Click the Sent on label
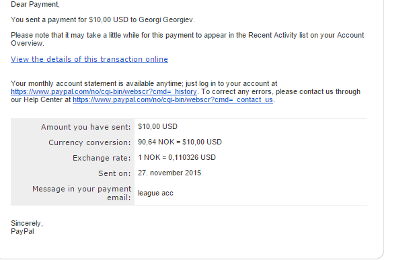Image resolution: width=417 pixels, height=260 pixels. tap(114, 173)
